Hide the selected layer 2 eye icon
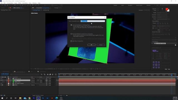This screenshot has width=178, height=100. (1, 80)
